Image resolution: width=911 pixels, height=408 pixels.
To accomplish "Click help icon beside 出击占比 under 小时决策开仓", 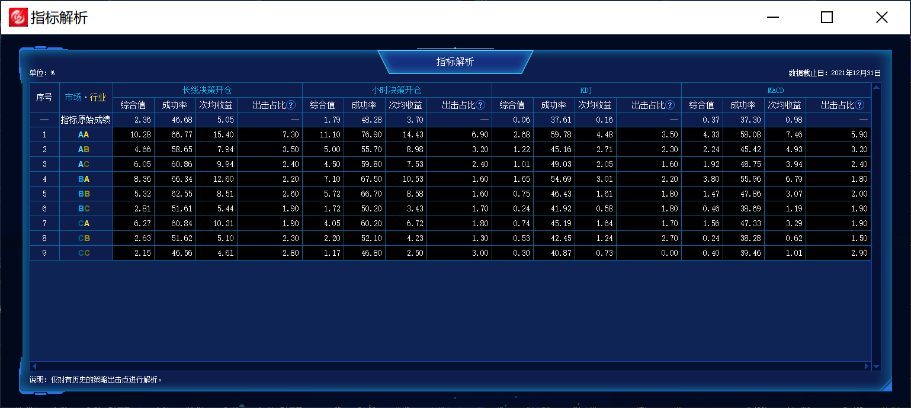I will [481, 105].
